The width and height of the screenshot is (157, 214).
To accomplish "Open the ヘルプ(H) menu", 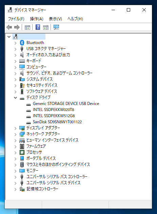I will click(75, 19).
